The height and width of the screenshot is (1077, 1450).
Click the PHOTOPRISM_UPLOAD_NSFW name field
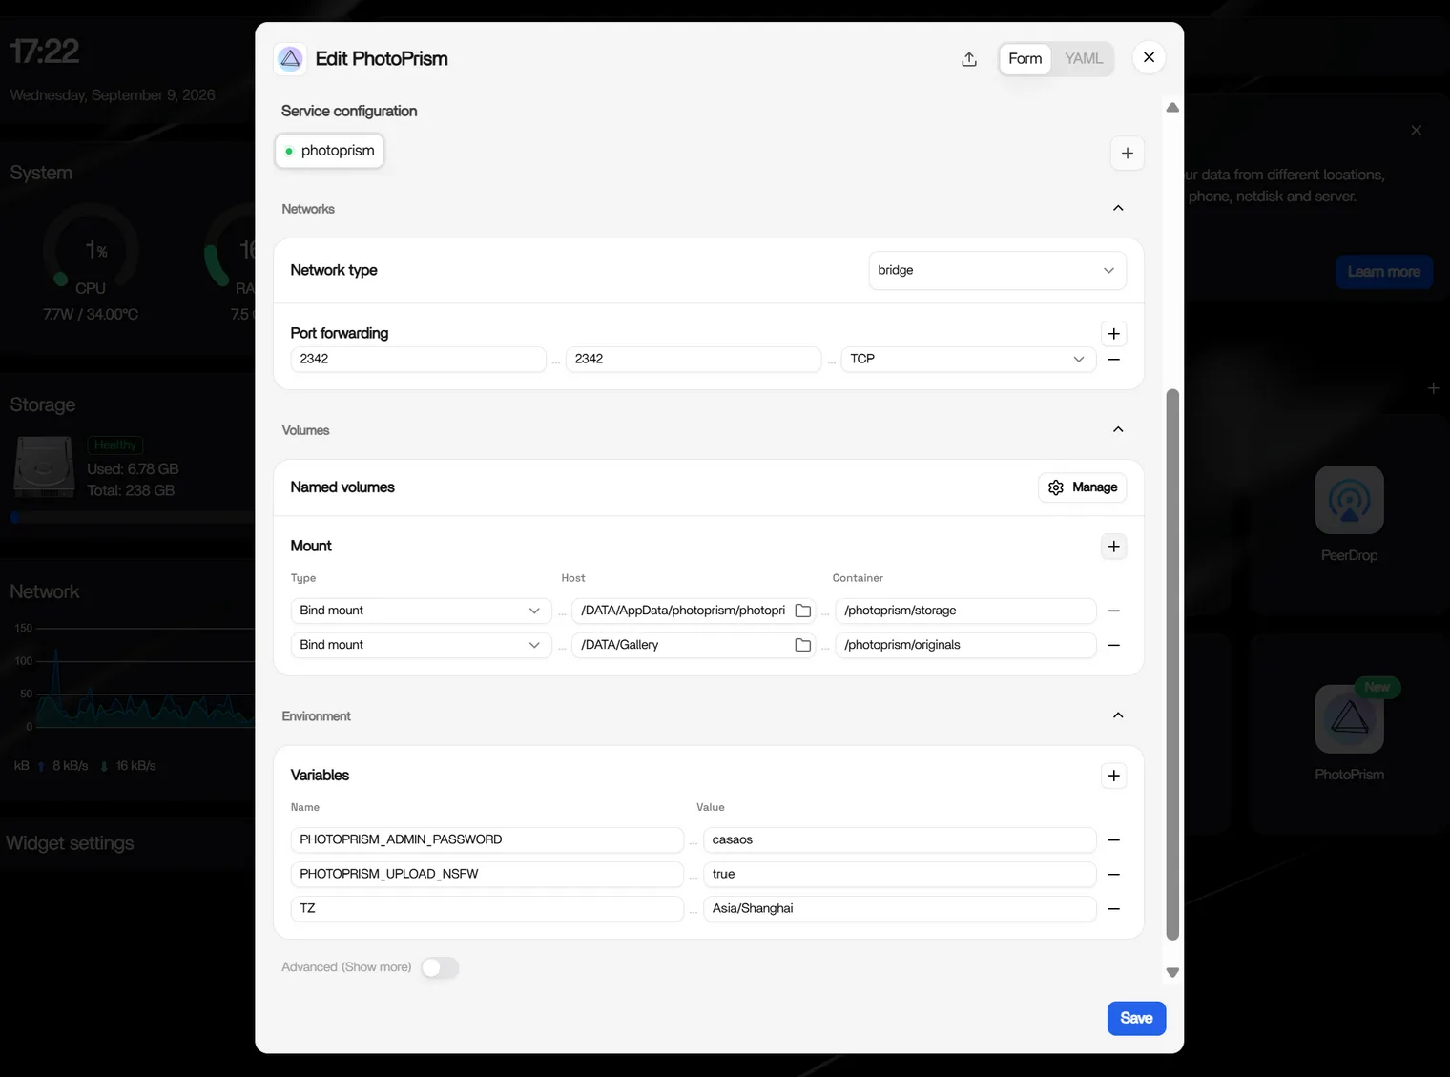(487, 875)
